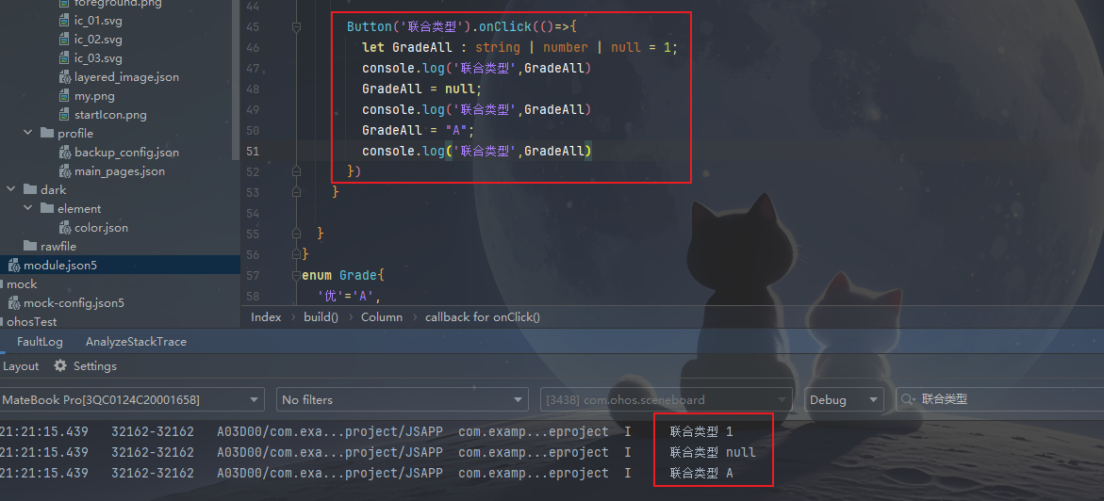Viewport: 1104px width, 501px height.
Task: Click the element folder icon
Action: [x=47, y=208]
